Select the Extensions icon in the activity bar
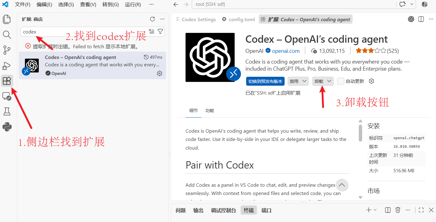This screenshot has height=222, width=436. [x=7, y=81]
